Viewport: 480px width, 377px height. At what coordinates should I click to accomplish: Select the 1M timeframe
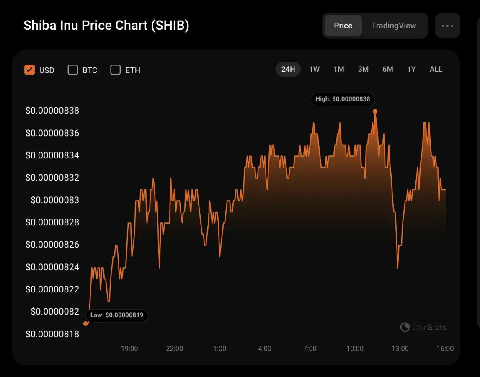coord(339,69)
